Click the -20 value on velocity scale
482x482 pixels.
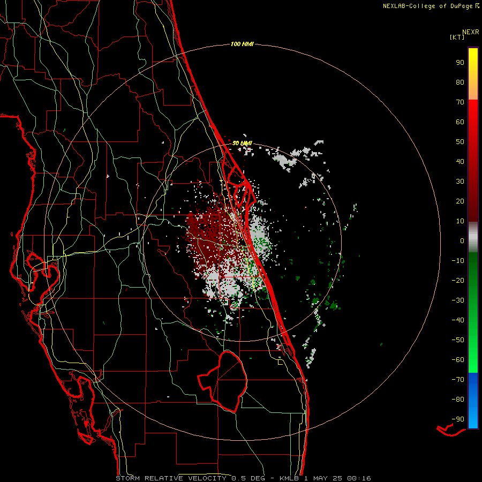[458, 281]
